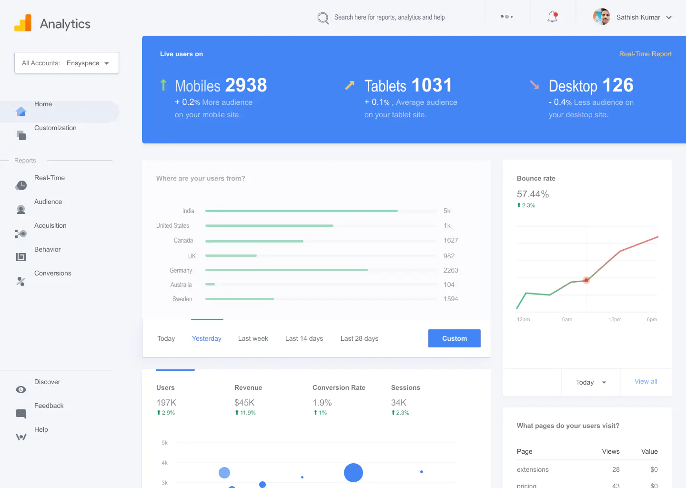The image size is (686, 488).
Task: Click the Acquisition nodes icon
Action: (20, 234)
